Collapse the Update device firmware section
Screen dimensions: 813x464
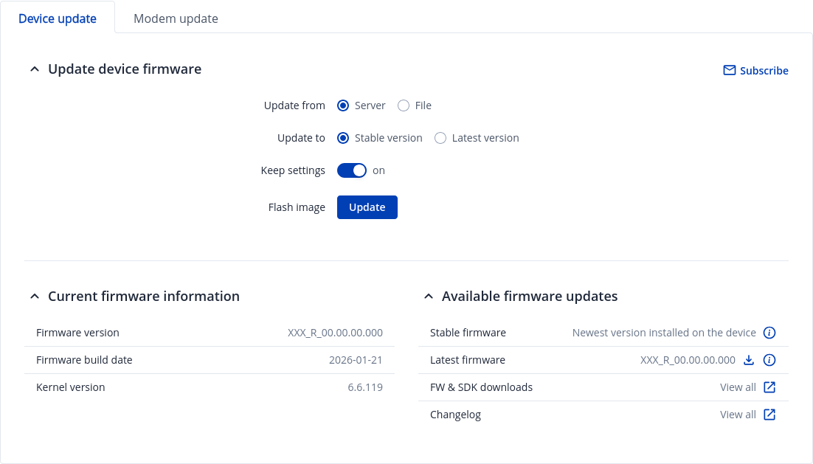34,69
